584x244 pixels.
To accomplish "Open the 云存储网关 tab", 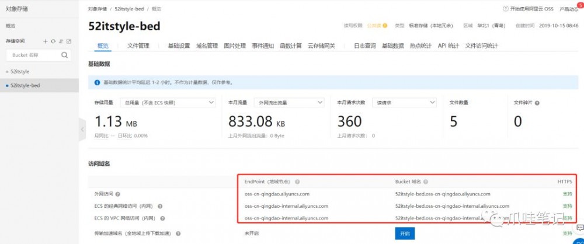I will pos(321,46).
